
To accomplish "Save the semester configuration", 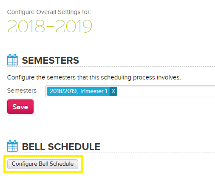I will point(20,107).
